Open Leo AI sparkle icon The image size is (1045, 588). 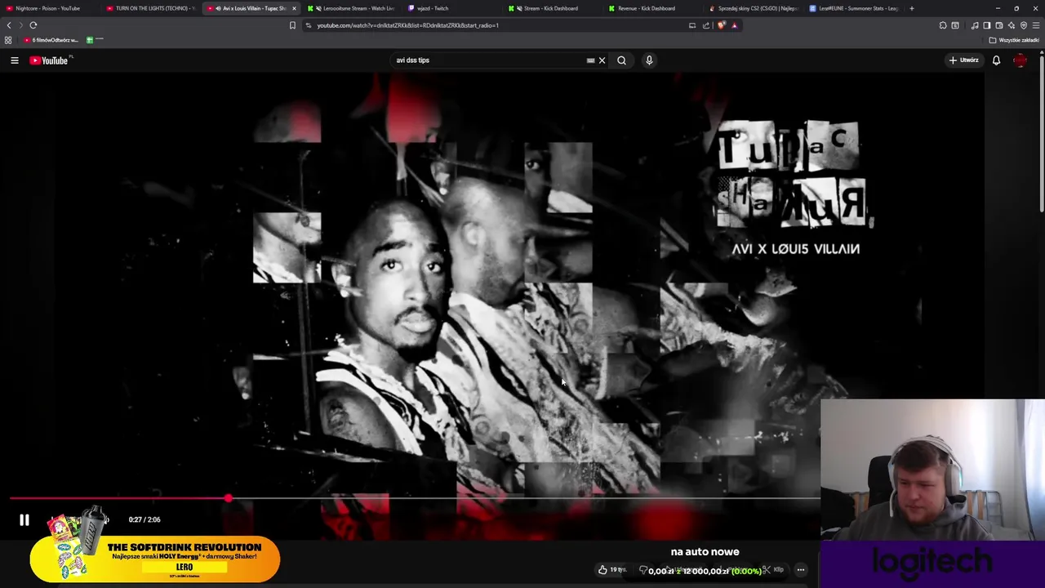click(1011, 25)
